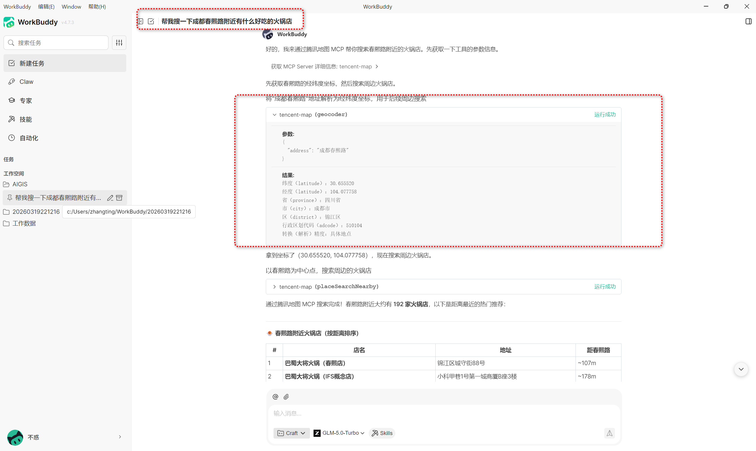756x451 pixels.
Task: Focus the 输入消息 message input
Action: (444, 413)
